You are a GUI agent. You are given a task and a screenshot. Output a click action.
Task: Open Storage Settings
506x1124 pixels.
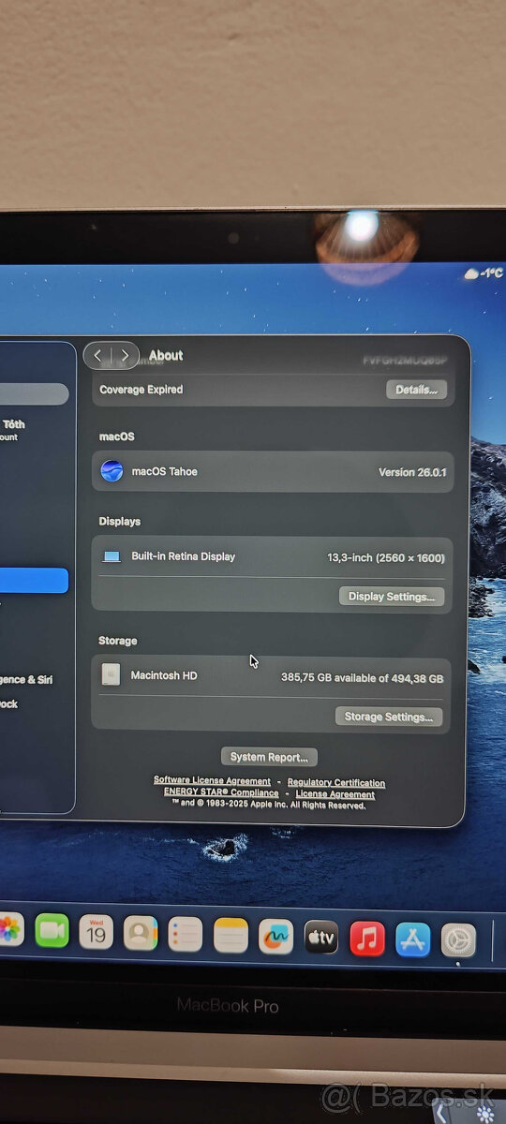click(388, 717)
